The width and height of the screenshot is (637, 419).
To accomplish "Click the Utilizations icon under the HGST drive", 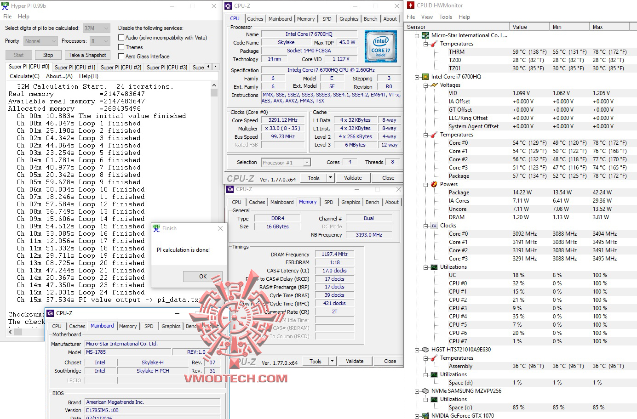I will 434,374.
